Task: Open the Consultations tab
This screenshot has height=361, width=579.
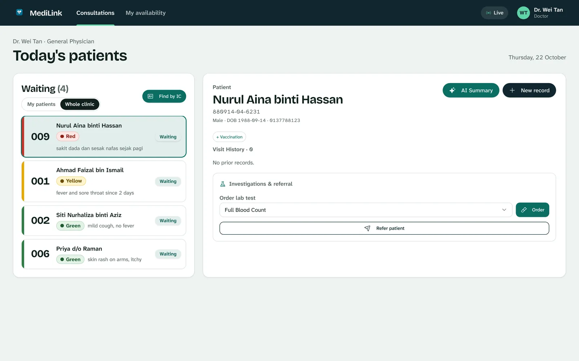Action: 95,13
